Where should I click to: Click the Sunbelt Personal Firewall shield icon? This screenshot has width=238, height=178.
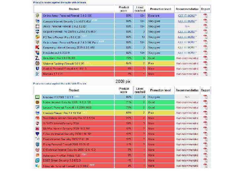click(37, 69)
